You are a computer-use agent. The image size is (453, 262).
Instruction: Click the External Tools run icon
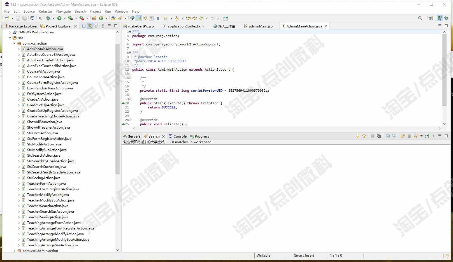coord(82,18)
